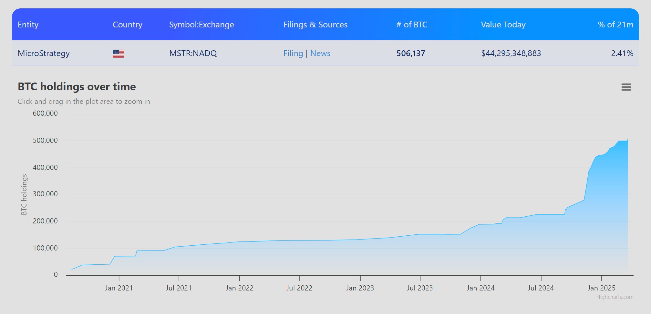The width and height of the screenshot is (651, 314).
Task: Click the Jul 2022 x-axis label
Action: [299, 288]
